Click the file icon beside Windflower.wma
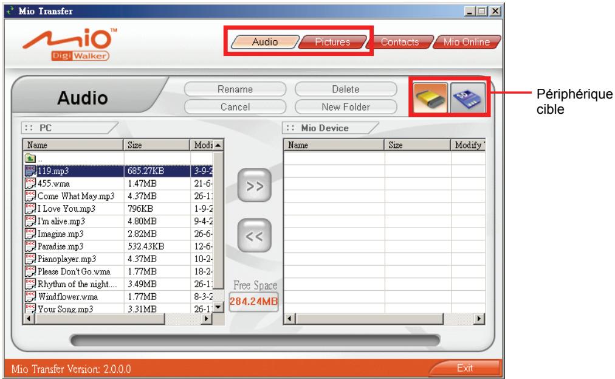Image resolution: width=615 pixels, height=379 pixels. pyautogui.click(x=30, y=296)
